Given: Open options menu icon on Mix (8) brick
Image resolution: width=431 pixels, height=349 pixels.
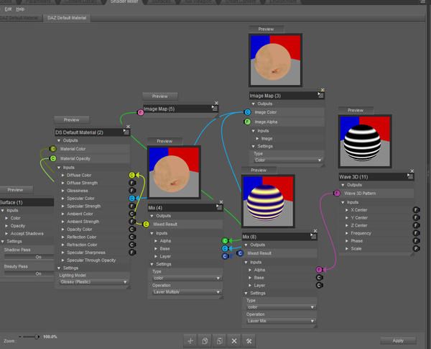Looking at the screenshot, I should pos(313,236).
